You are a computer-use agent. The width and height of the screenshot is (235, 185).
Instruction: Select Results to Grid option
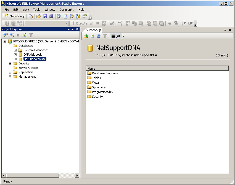pyautogui.click(x=155, y=23)
